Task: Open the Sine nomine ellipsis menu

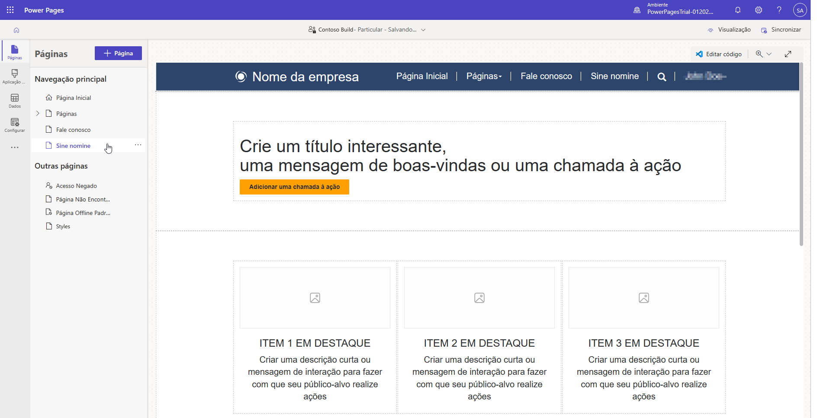Action: [138, 145]
